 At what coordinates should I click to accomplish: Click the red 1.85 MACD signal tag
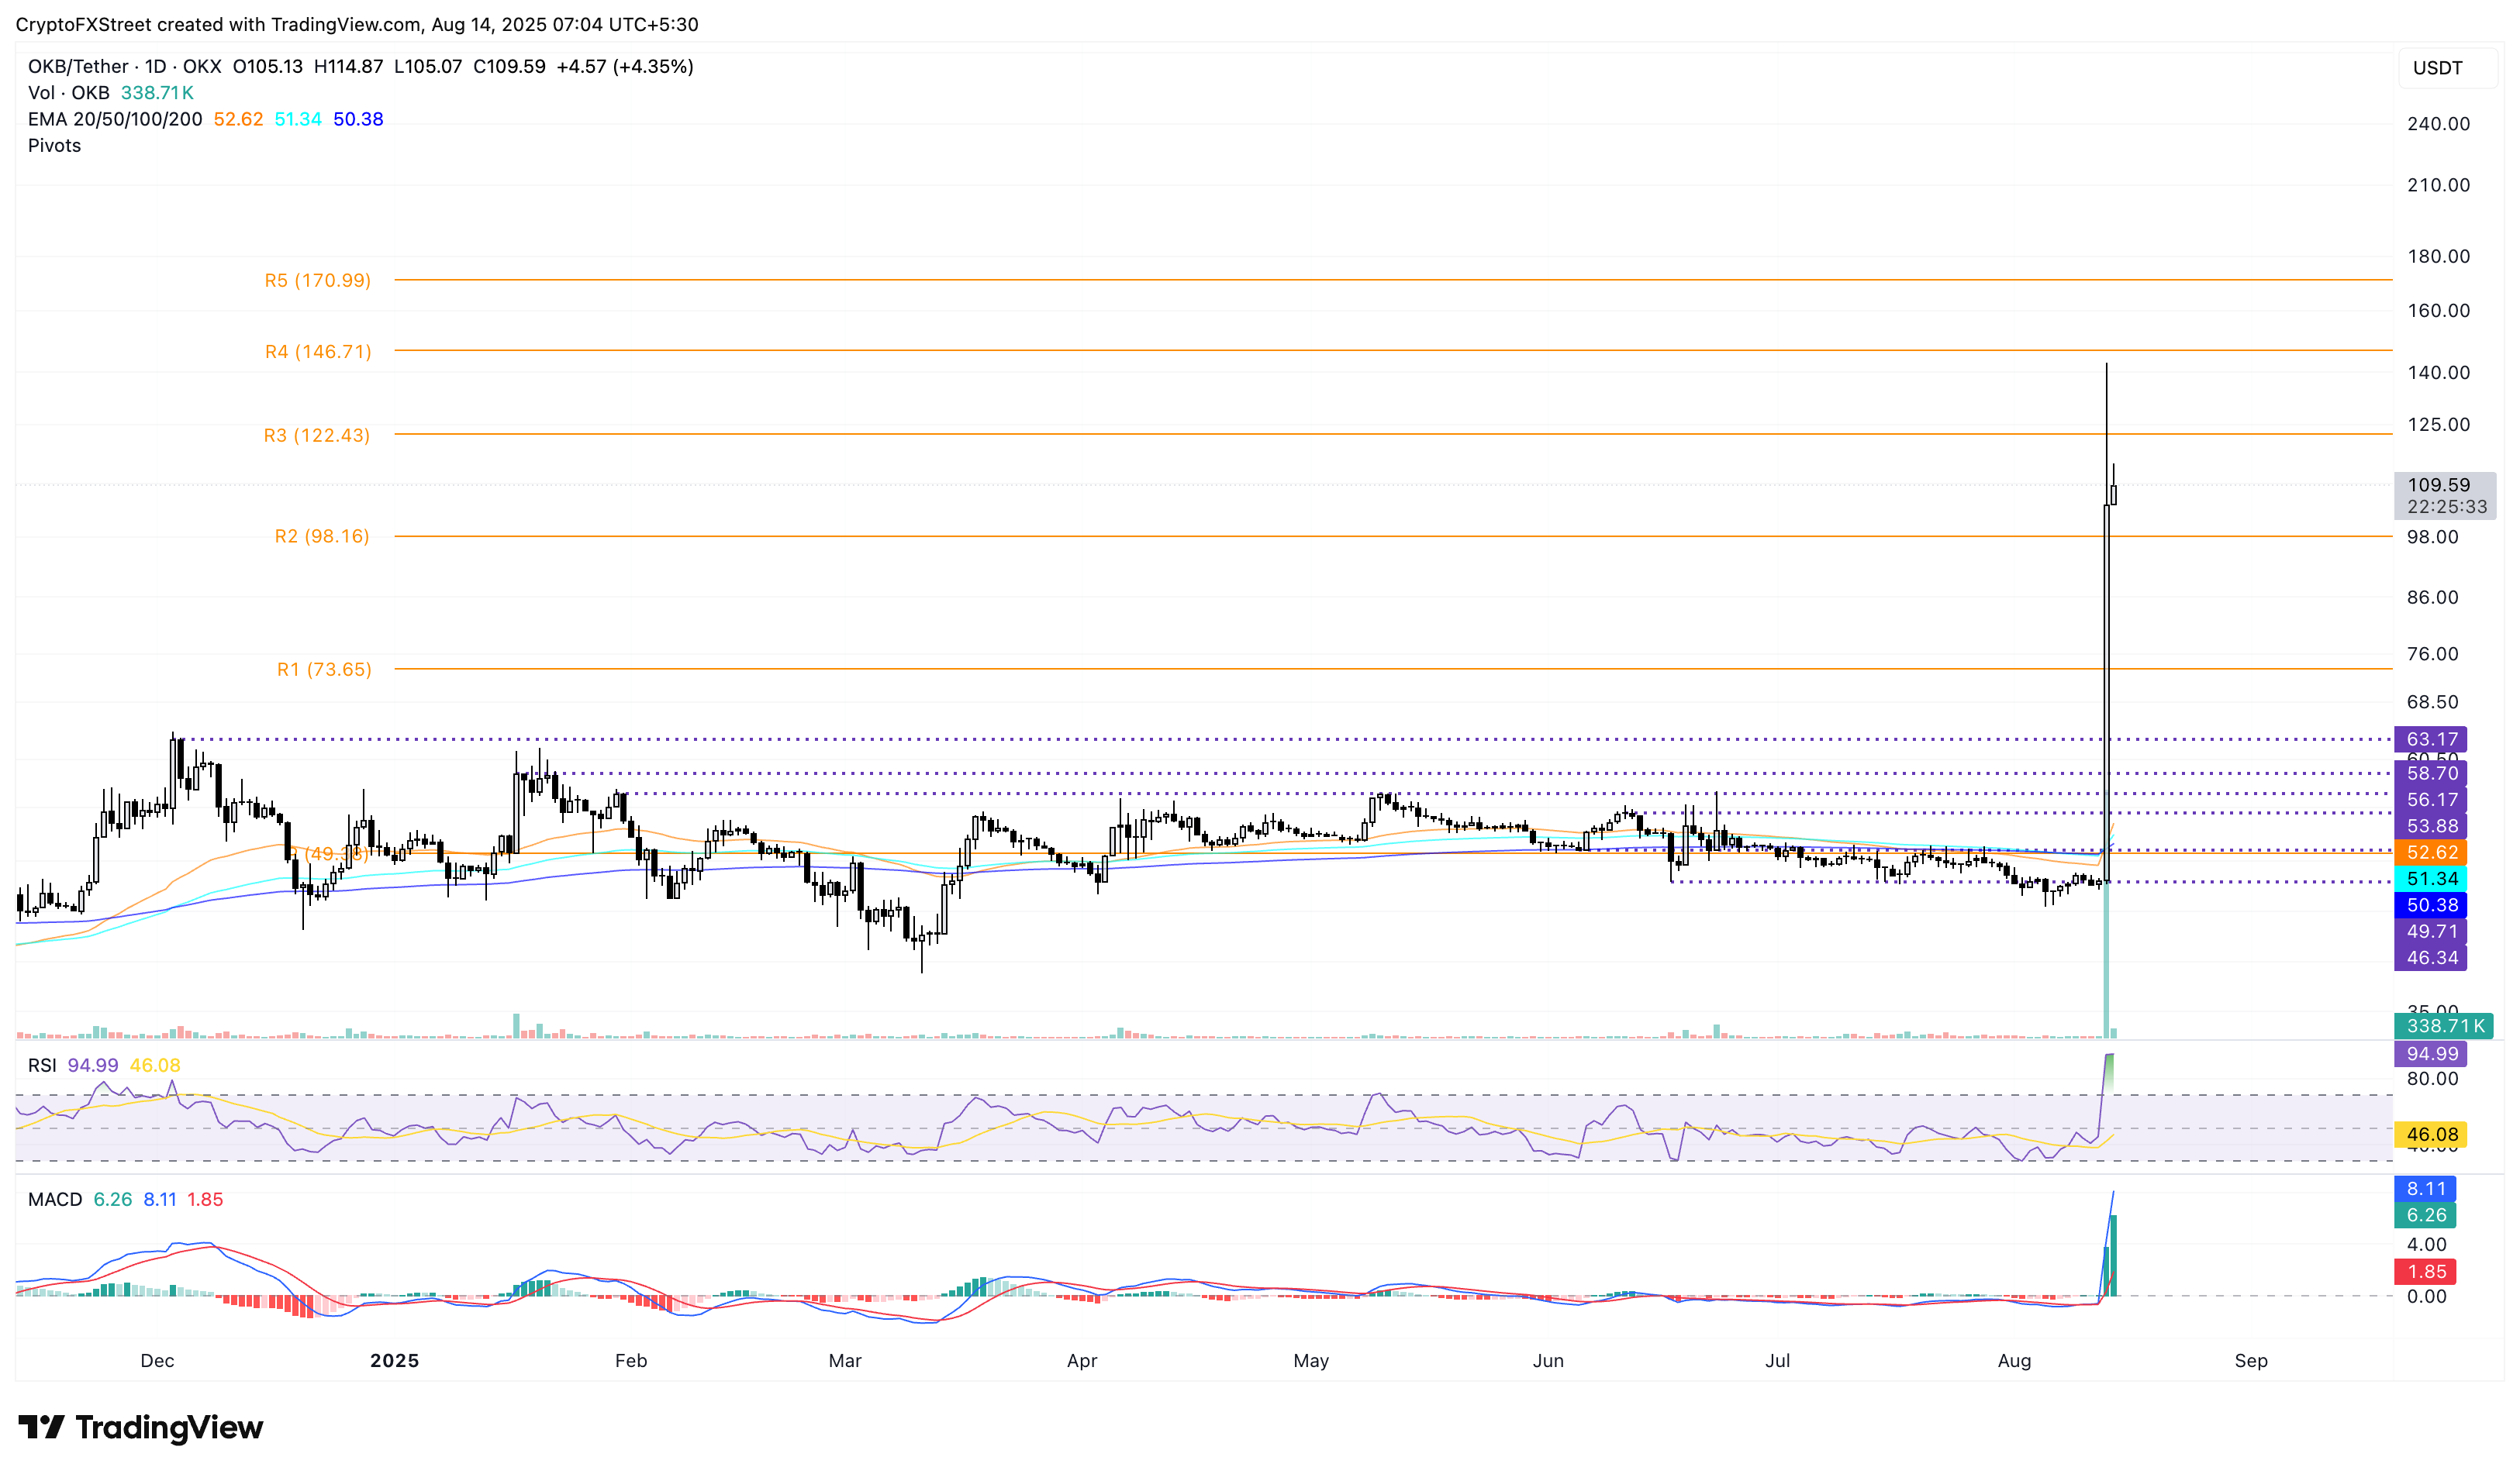pos(2426,1273)
